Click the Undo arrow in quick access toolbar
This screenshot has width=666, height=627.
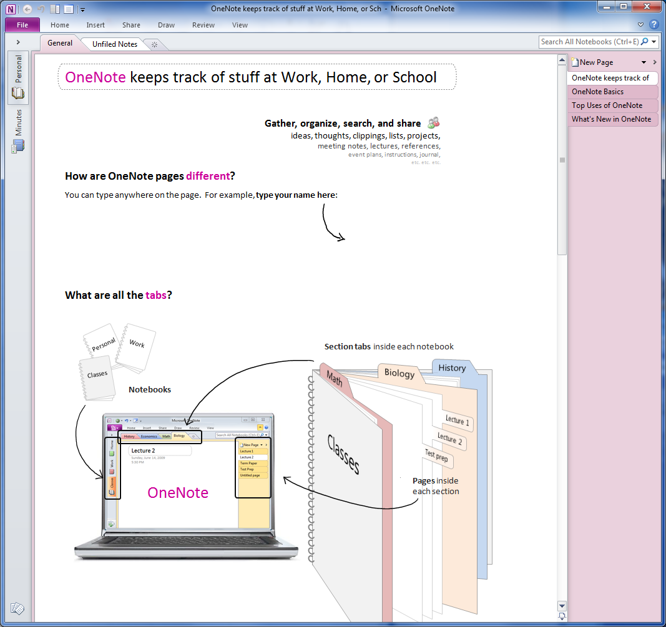point(41,9)
